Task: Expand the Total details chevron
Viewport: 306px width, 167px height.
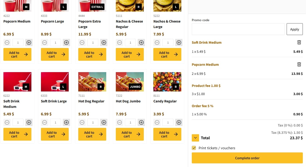Action: click(195, 138)
